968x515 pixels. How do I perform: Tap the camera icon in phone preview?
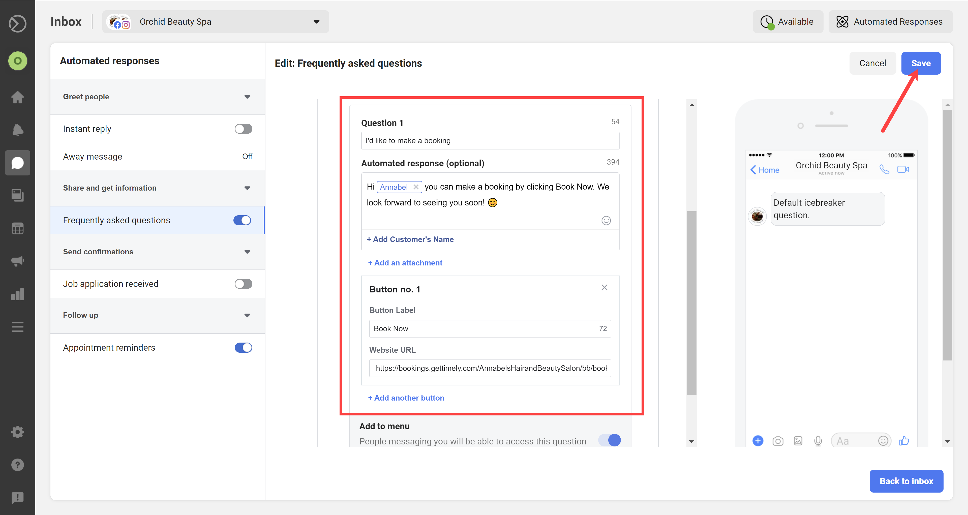point(777,441)
